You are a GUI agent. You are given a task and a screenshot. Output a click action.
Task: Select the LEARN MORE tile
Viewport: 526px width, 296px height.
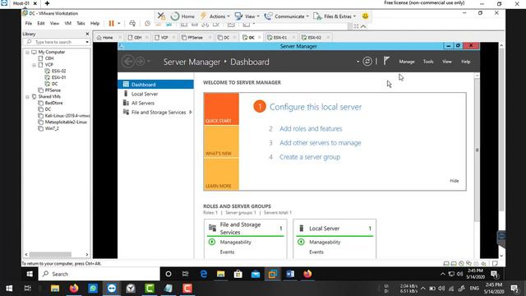point(221,174)
